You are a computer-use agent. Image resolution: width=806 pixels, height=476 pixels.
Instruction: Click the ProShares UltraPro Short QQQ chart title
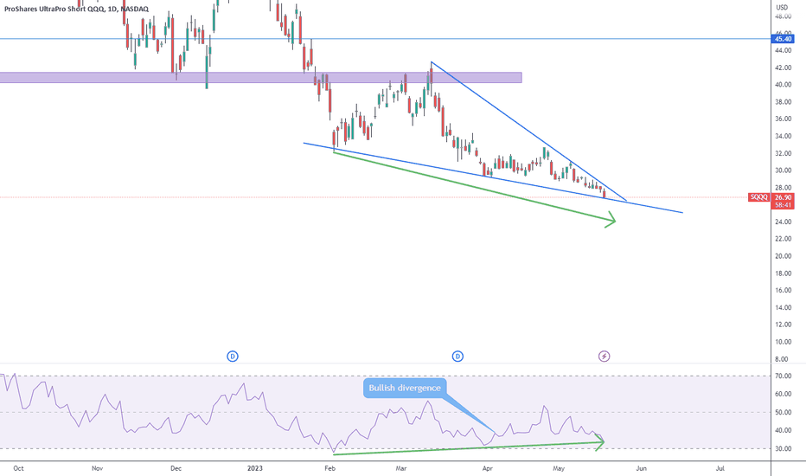click(77, 9)
